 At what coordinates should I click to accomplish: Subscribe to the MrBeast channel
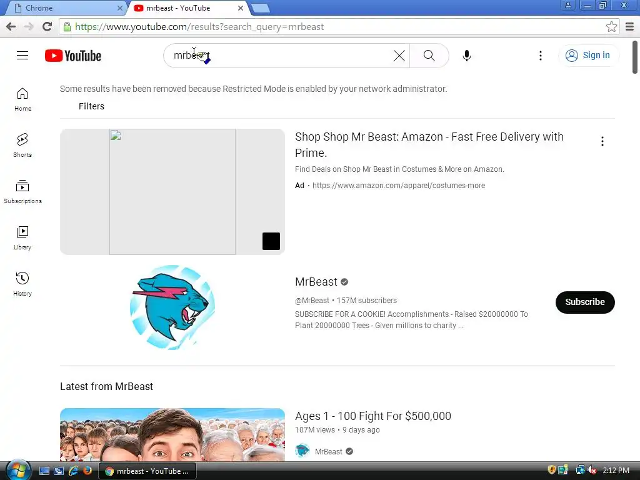tap(585, 302)
